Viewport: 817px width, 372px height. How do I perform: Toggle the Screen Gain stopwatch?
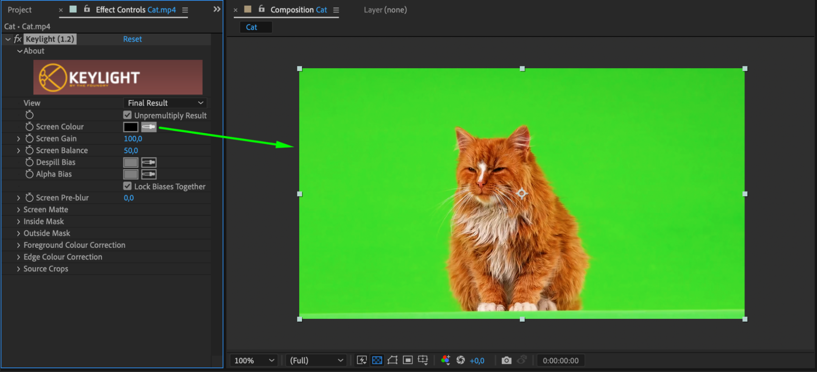pos(29,139)
